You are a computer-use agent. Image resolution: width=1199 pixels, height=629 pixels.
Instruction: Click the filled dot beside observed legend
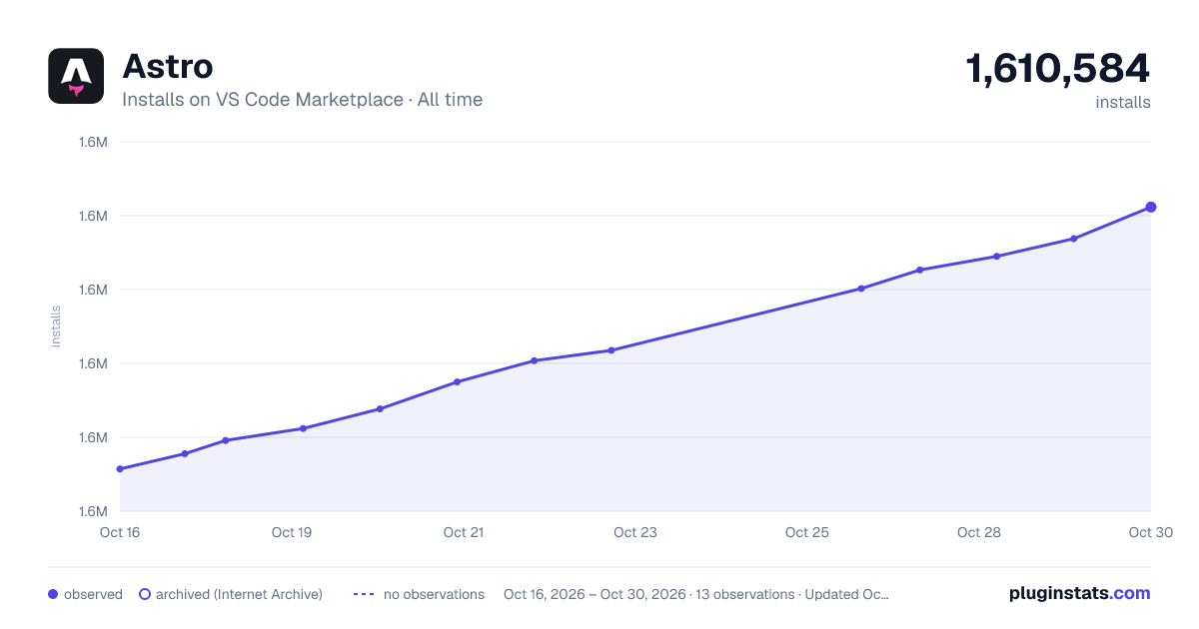pos(53,594)
